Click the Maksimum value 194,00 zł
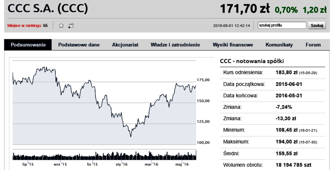 click(x=287, y=142)
